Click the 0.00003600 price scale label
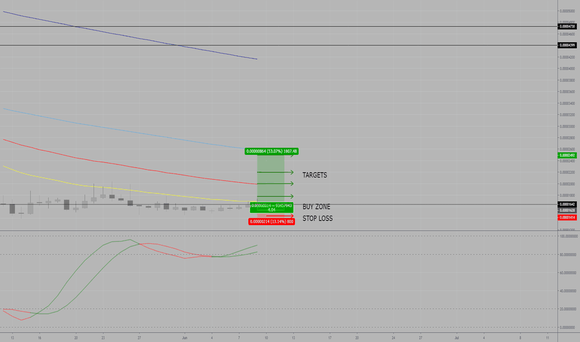Viewport: 580px width, 342px height. tap(567, 91)
